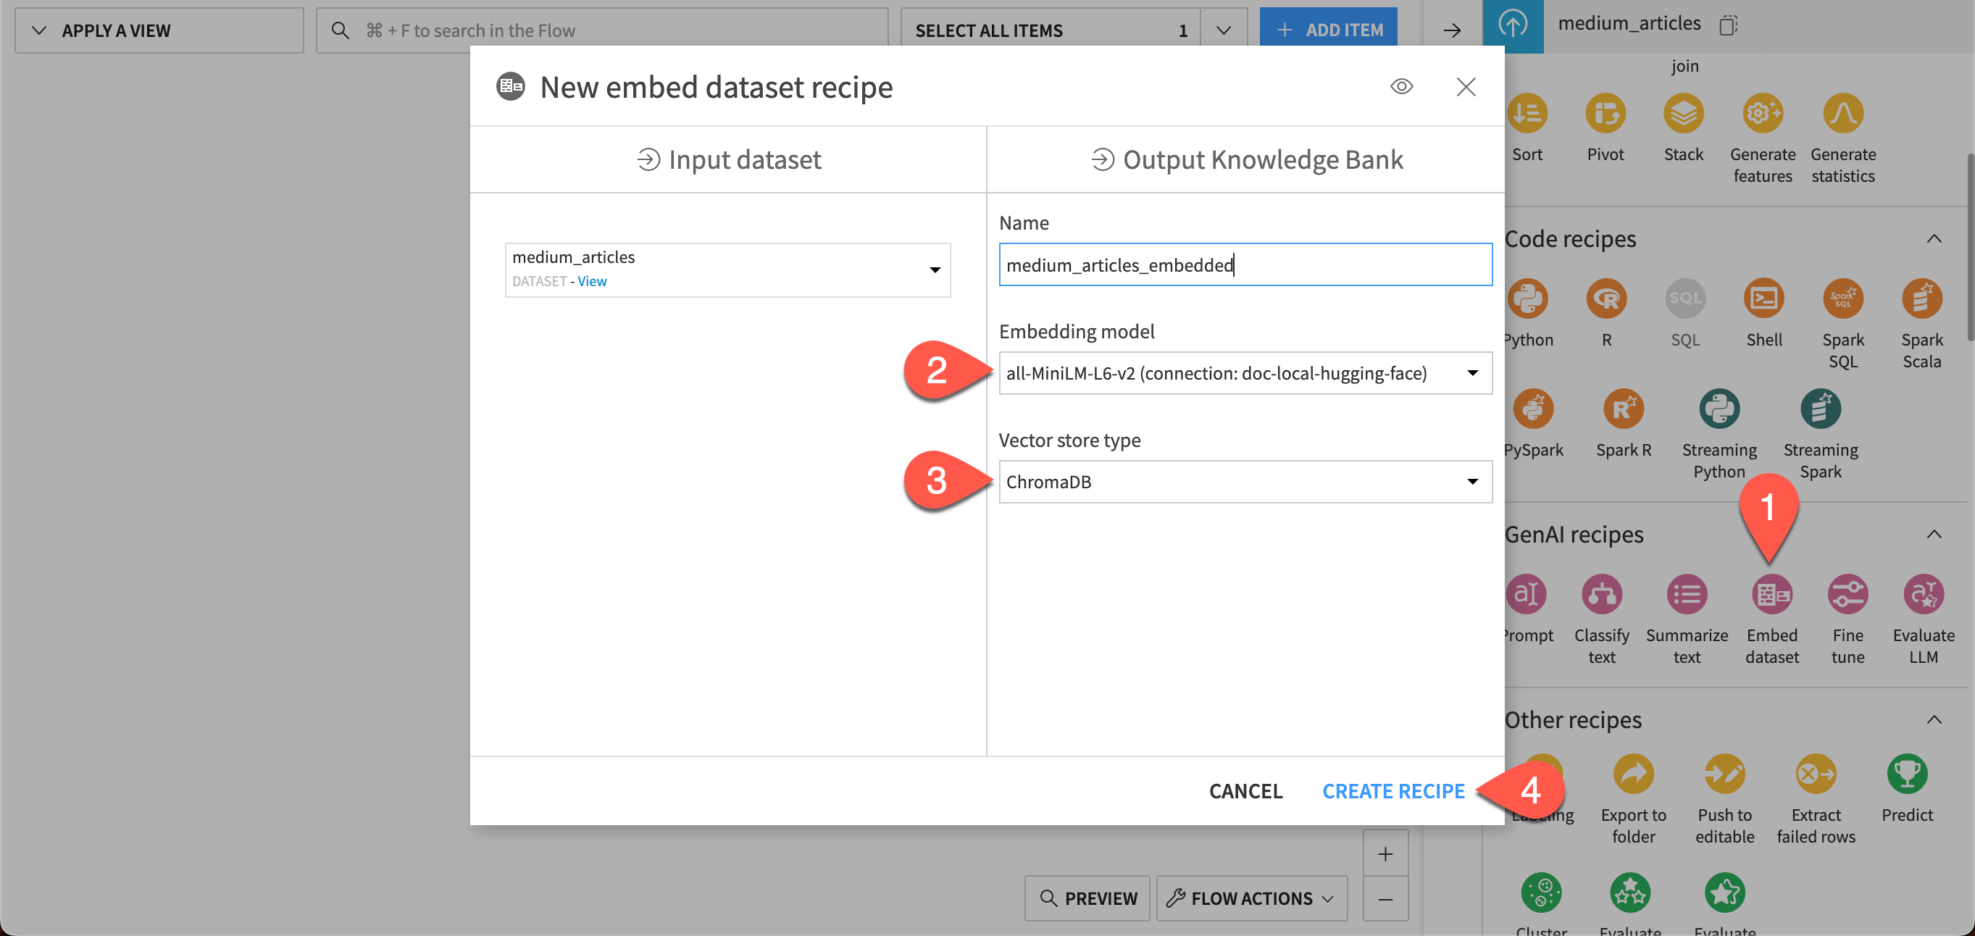Select the Embed dataset GenAI recipe
This screenshot has height=936, width=1975.
tap(1772, 594)
